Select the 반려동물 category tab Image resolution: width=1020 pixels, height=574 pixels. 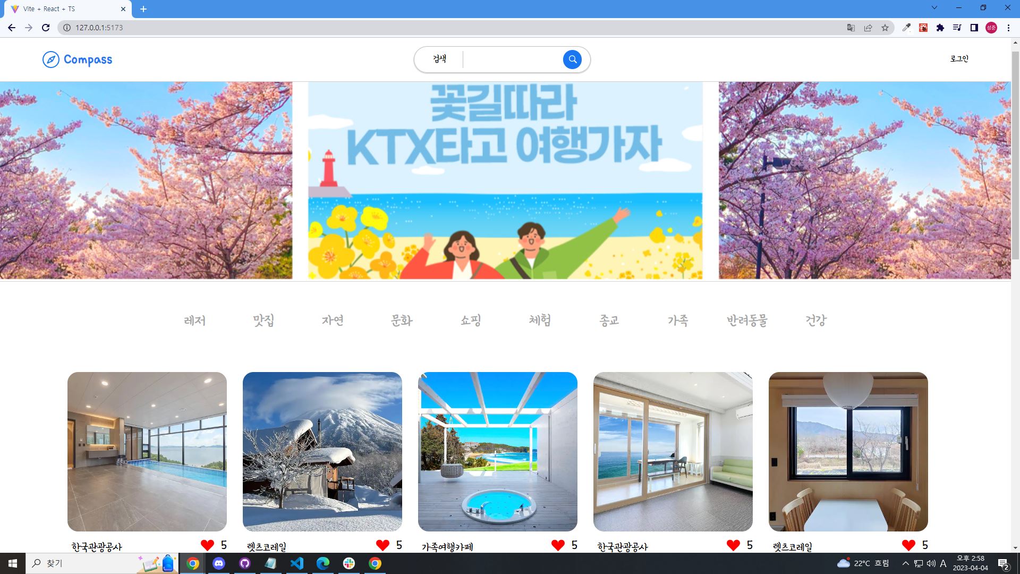747,320
